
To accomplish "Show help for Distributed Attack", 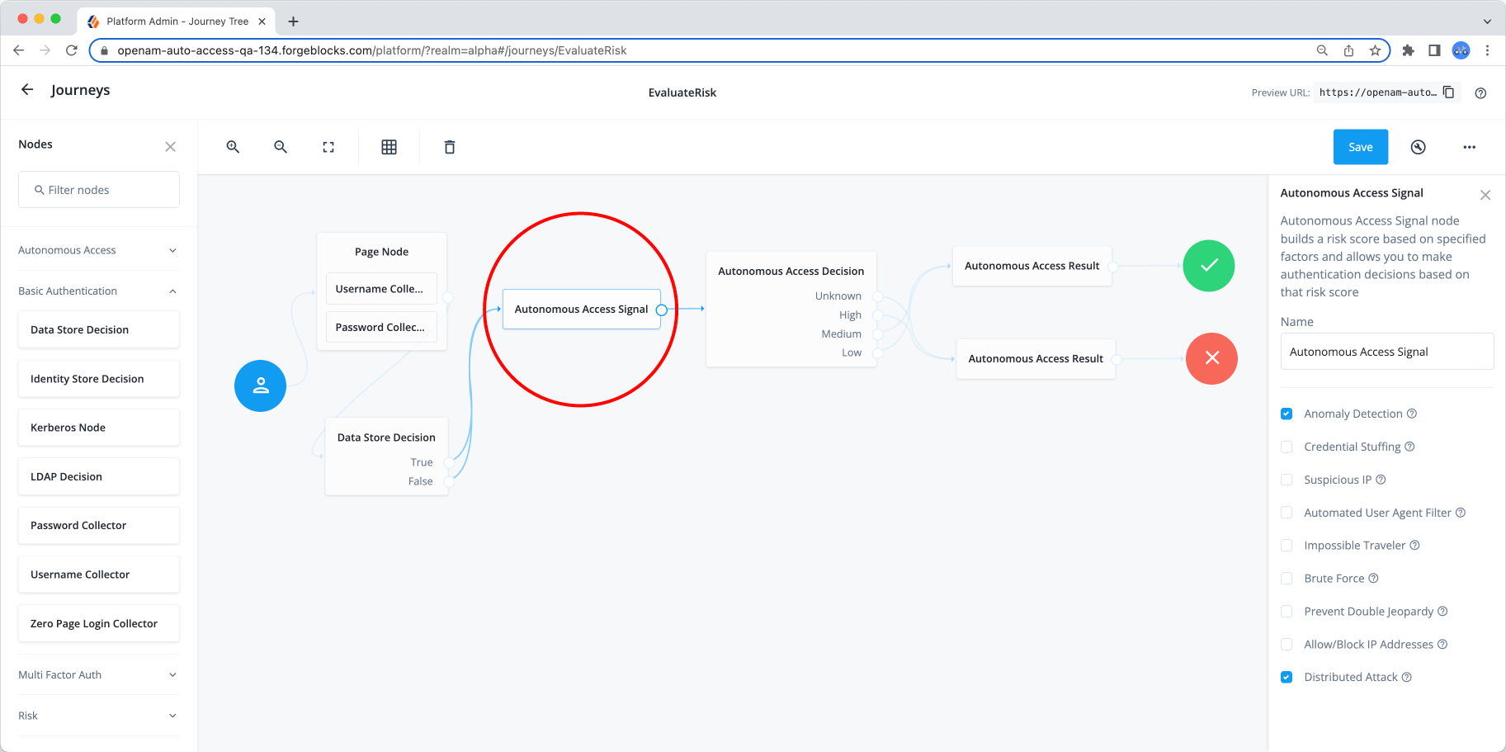I will 1407,677.
